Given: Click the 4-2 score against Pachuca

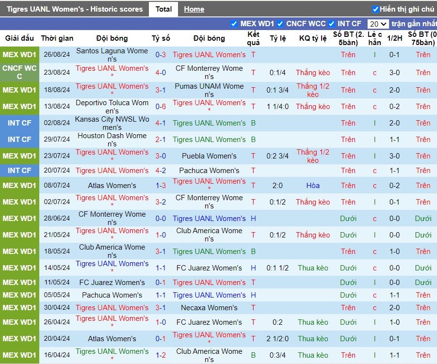Looking at the screenshot, I should 161,171.
